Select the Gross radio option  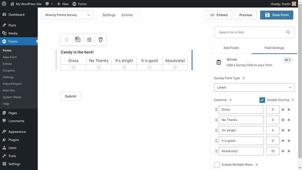[74, 68]
